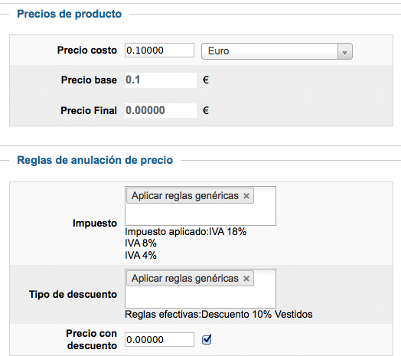Click the "Impuesto aplicado:IVA 18%" text
The image size is (401, 356).
pyautogui.click(x=185, y=232)
